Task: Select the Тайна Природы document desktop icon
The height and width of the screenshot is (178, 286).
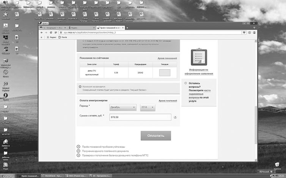Action: 85,17
